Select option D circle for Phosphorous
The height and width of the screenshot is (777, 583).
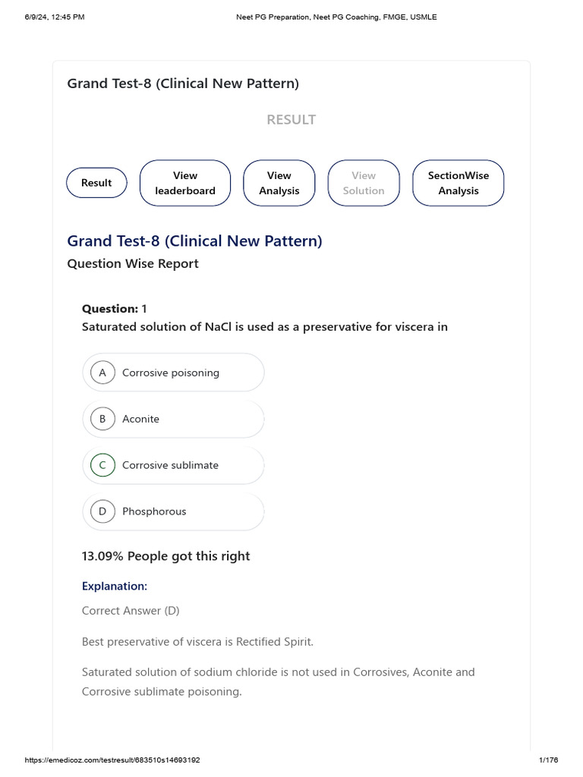click(x=102, y=511)
